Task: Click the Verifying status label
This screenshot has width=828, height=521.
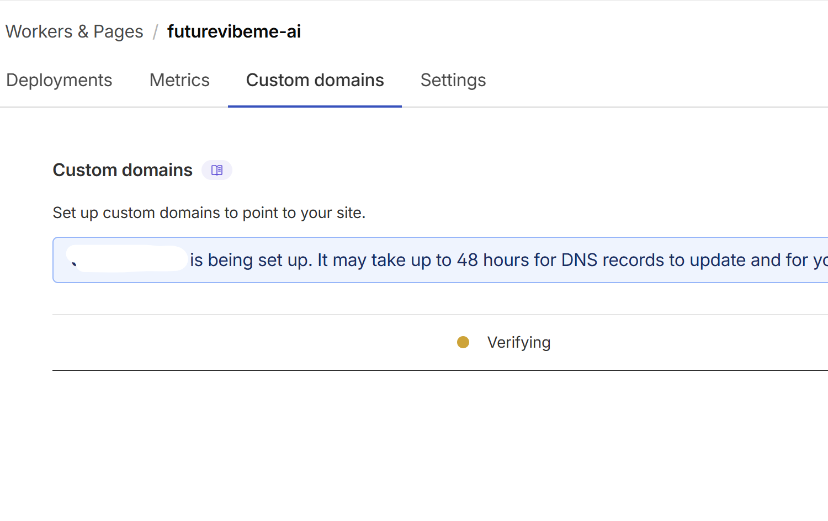Action: [518, 342]
